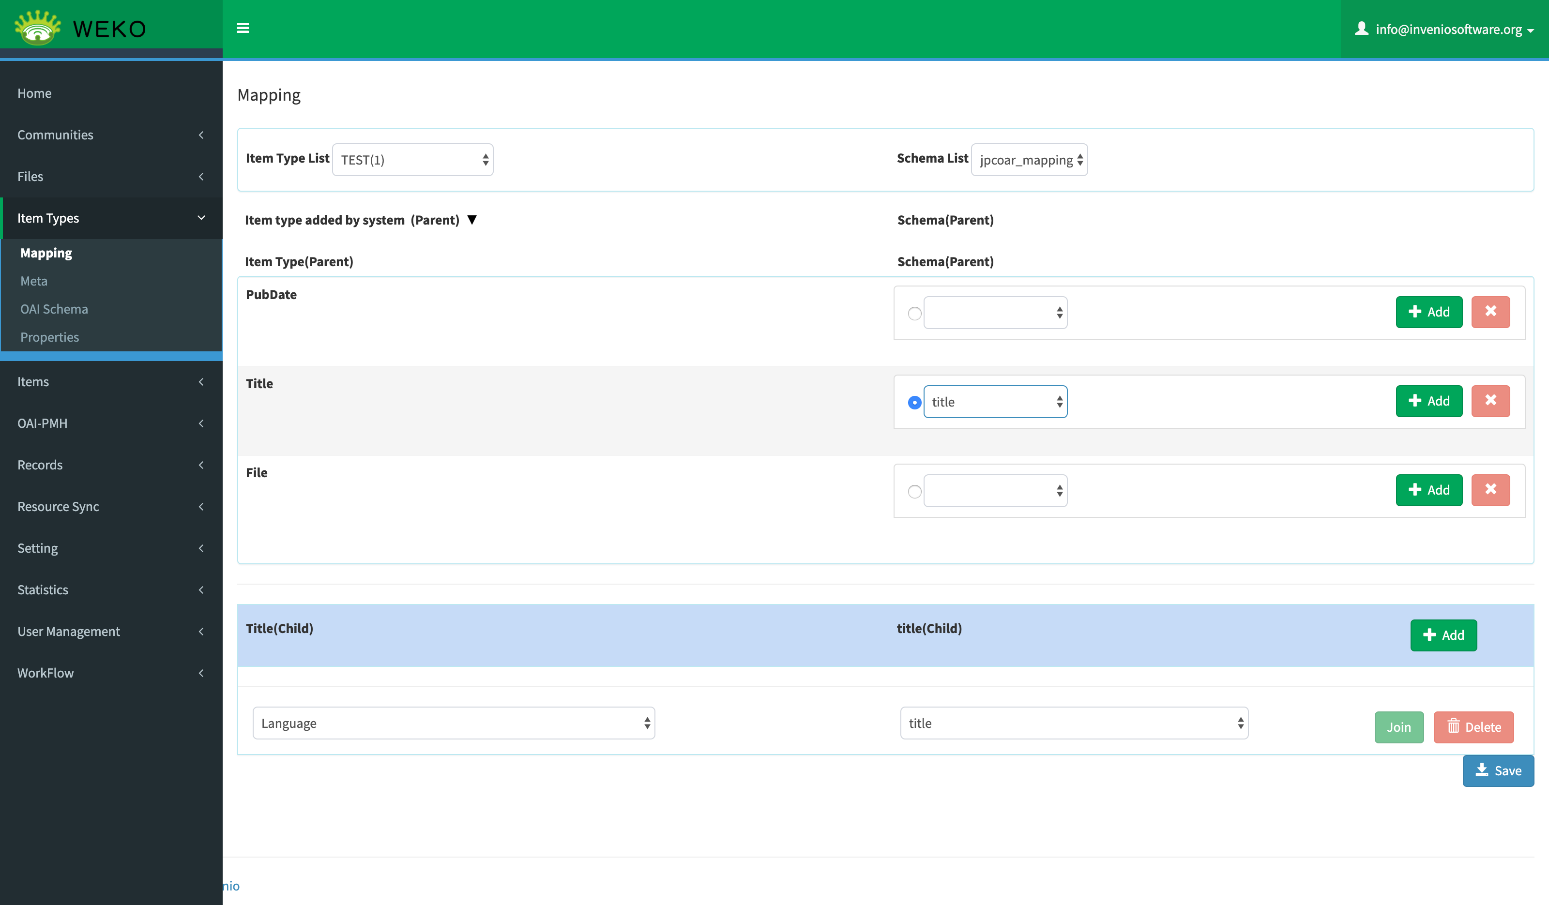1549x905 pixels.
Task: Open the Language child item dropdown
Action: pos(453,723)
